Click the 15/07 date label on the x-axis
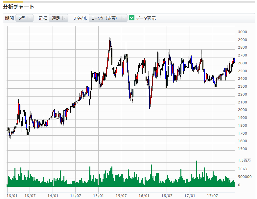The height and width of the screenshot is (199, 257). [121, 195]
